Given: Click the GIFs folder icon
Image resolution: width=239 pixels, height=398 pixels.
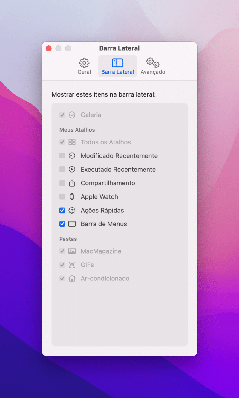Looking at the screenshot, I should (72, 265).
